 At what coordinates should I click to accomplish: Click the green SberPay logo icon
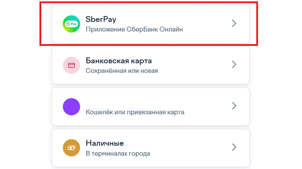click(72, 24)
